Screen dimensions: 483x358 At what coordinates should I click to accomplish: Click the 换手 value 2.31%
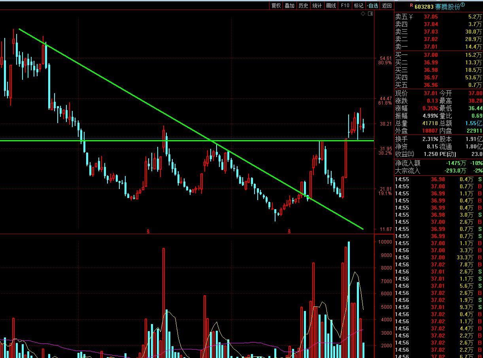430,139
